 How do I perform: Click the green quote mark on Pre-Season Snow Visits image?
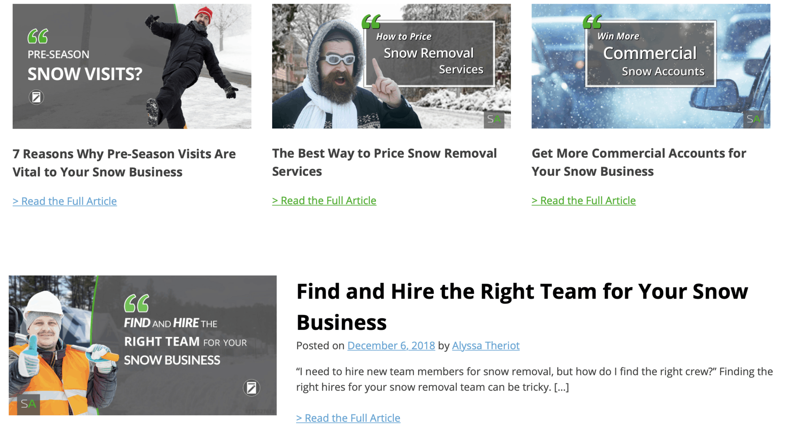(38, 36)
